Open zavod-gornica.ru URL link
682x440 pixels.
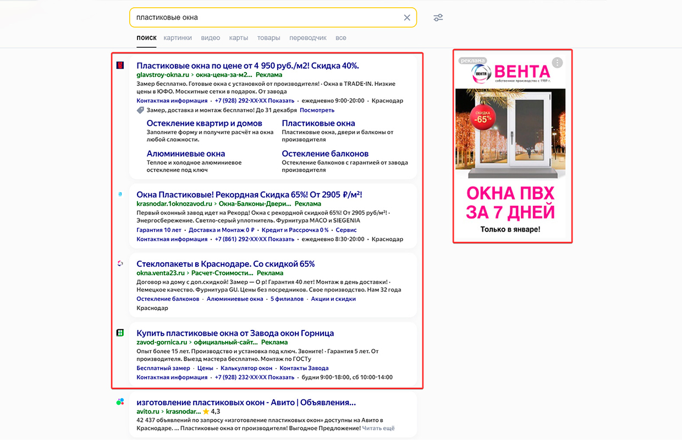pos(161,342)
